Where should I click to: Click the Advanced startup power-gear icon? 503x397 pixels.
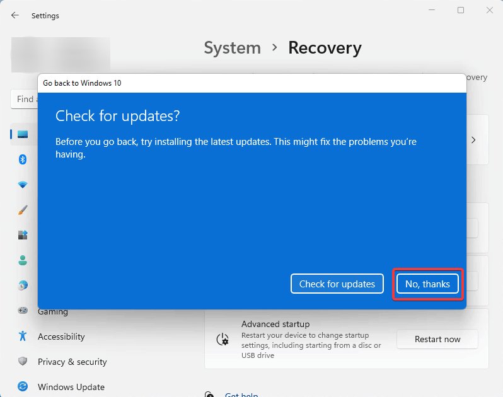[223, 339]
